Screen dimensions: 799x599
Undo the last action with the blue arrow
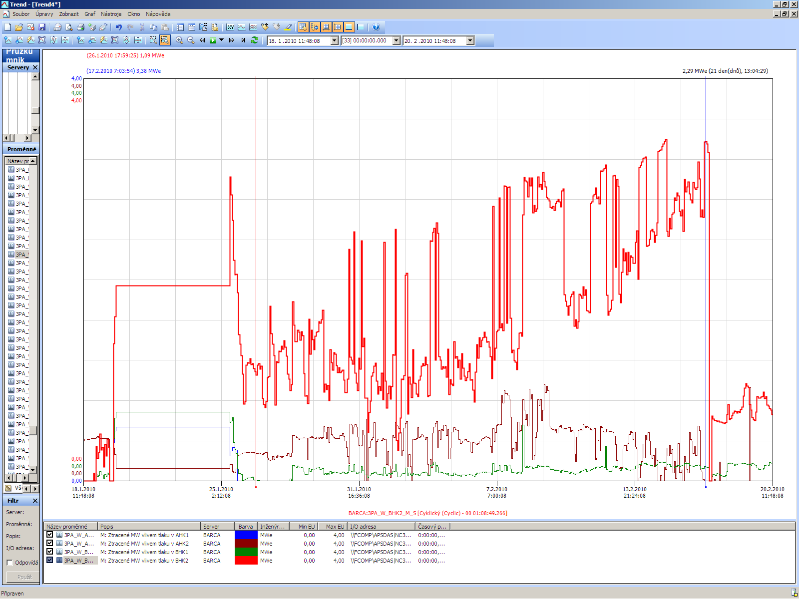coord(119,27)
